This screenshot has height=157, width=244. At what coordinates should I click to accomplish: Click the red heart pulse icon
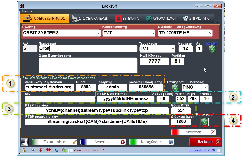48,150
